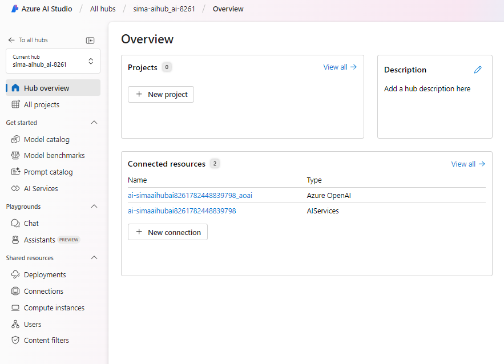The image size is (504, 364).
Task: Click All hubs in the breadcrumb
Action: pos(103,9)
